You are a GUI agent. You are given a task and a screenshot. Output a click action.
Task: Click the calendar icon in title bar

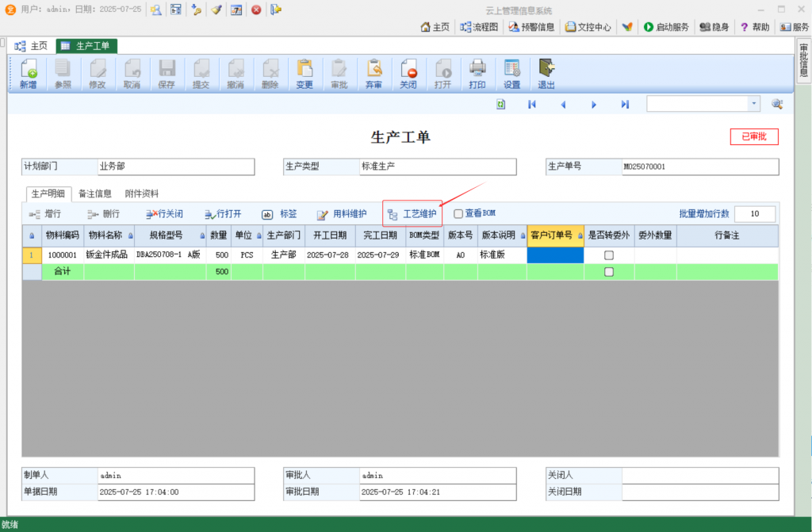point(236,10)
